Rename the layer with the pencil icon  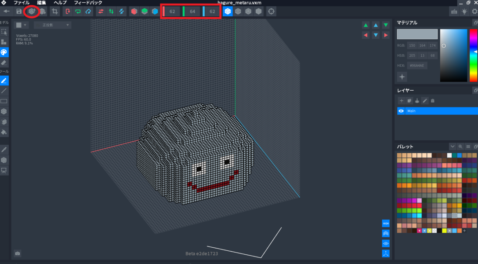[x=425, y=101]
